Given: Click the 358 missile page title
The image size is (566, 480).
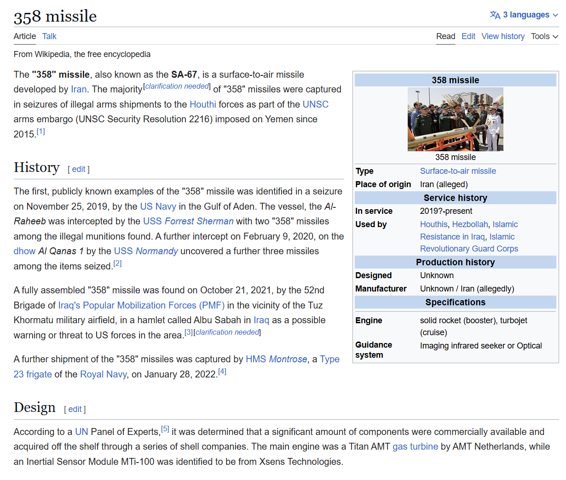Looking at the screenshot, I should 55,16.
